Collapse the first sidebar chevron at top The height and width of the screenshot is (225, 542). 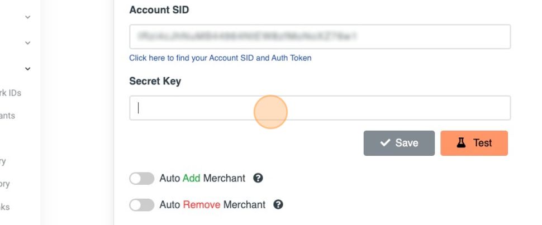click(27, 17)
